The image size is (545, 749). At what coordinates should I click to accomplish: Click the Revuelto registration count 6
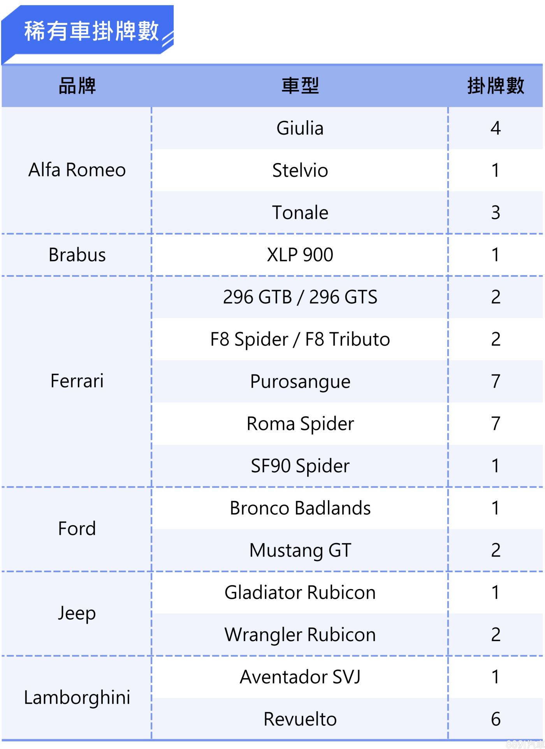495,719
